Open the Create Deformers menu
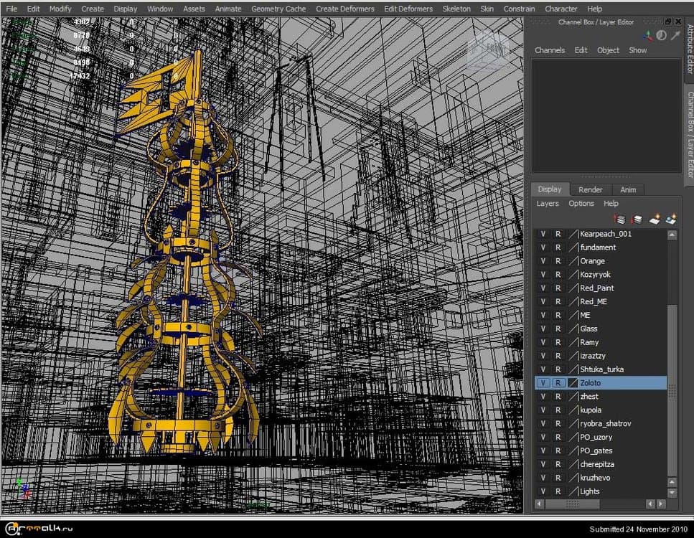 coord(344,9)
